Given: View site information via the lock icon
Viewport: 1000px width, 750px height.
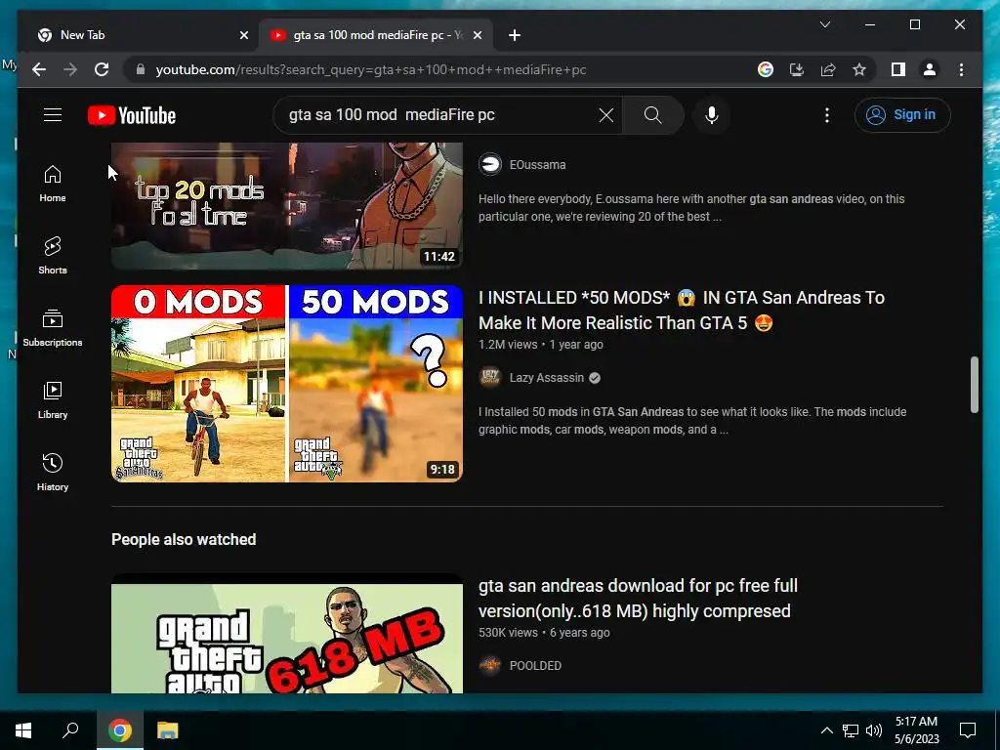Looking at the screenshot, I should (141, 69).
